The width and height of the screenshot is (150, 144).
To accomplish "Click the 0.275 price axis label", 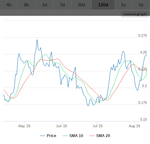I will click(142, 35).
